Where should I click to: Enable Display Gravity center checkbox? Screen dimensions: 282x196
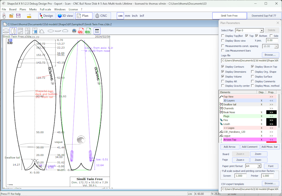tap(223, 86)
